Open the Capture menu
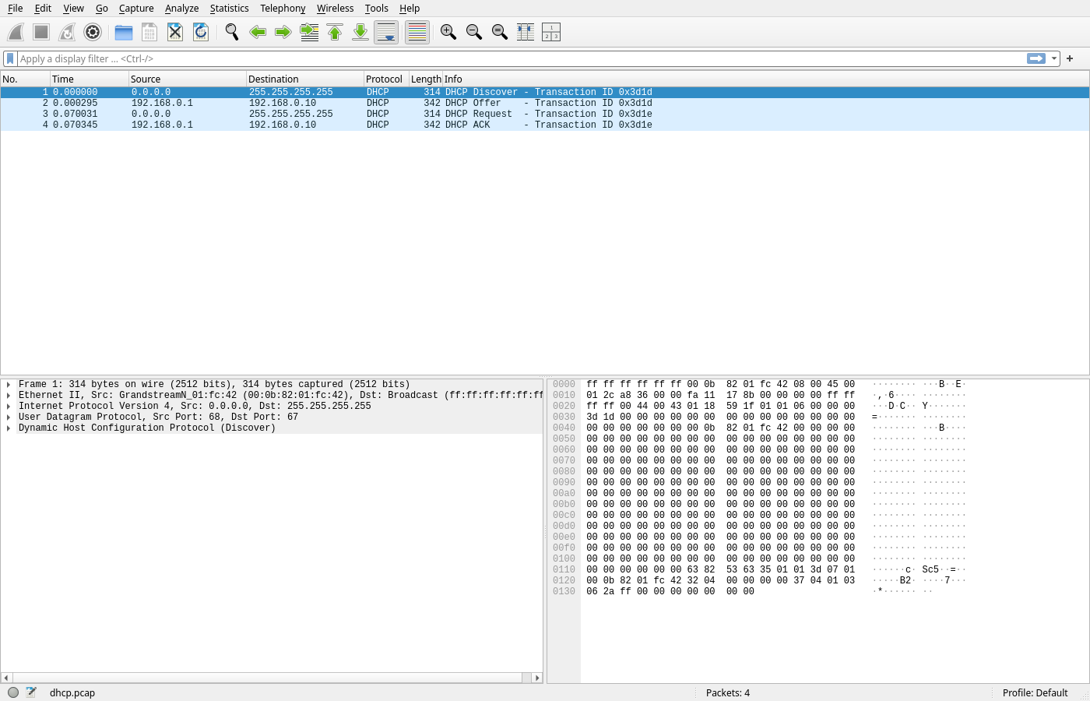Screen dimensions: 1090x701 (x=136, y=9)
